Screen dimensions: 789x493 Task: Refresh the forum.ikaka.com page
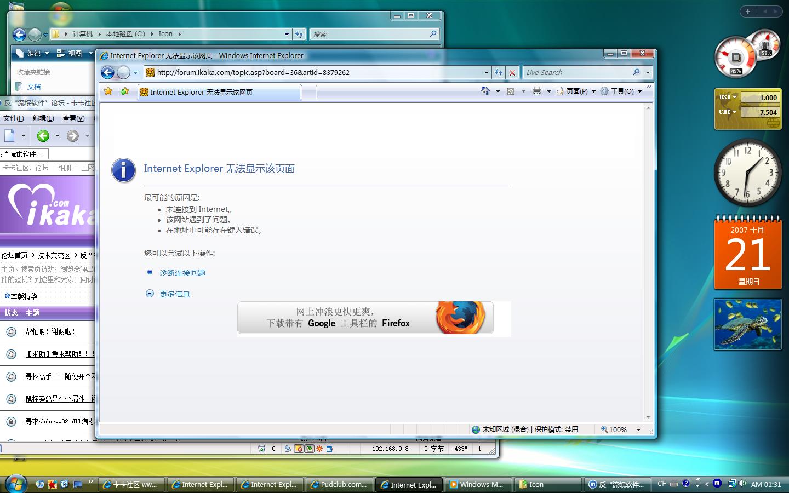point(498,72)
